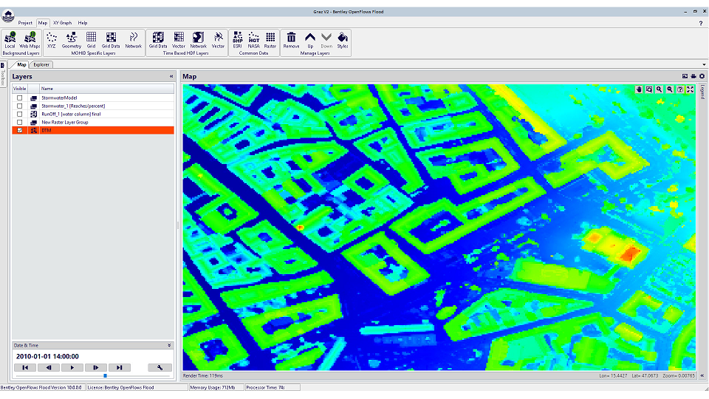Open the map camera/record icon
The height and width of the screenshot is (399, 709).
pyautogui.click(x=693, y=76)
